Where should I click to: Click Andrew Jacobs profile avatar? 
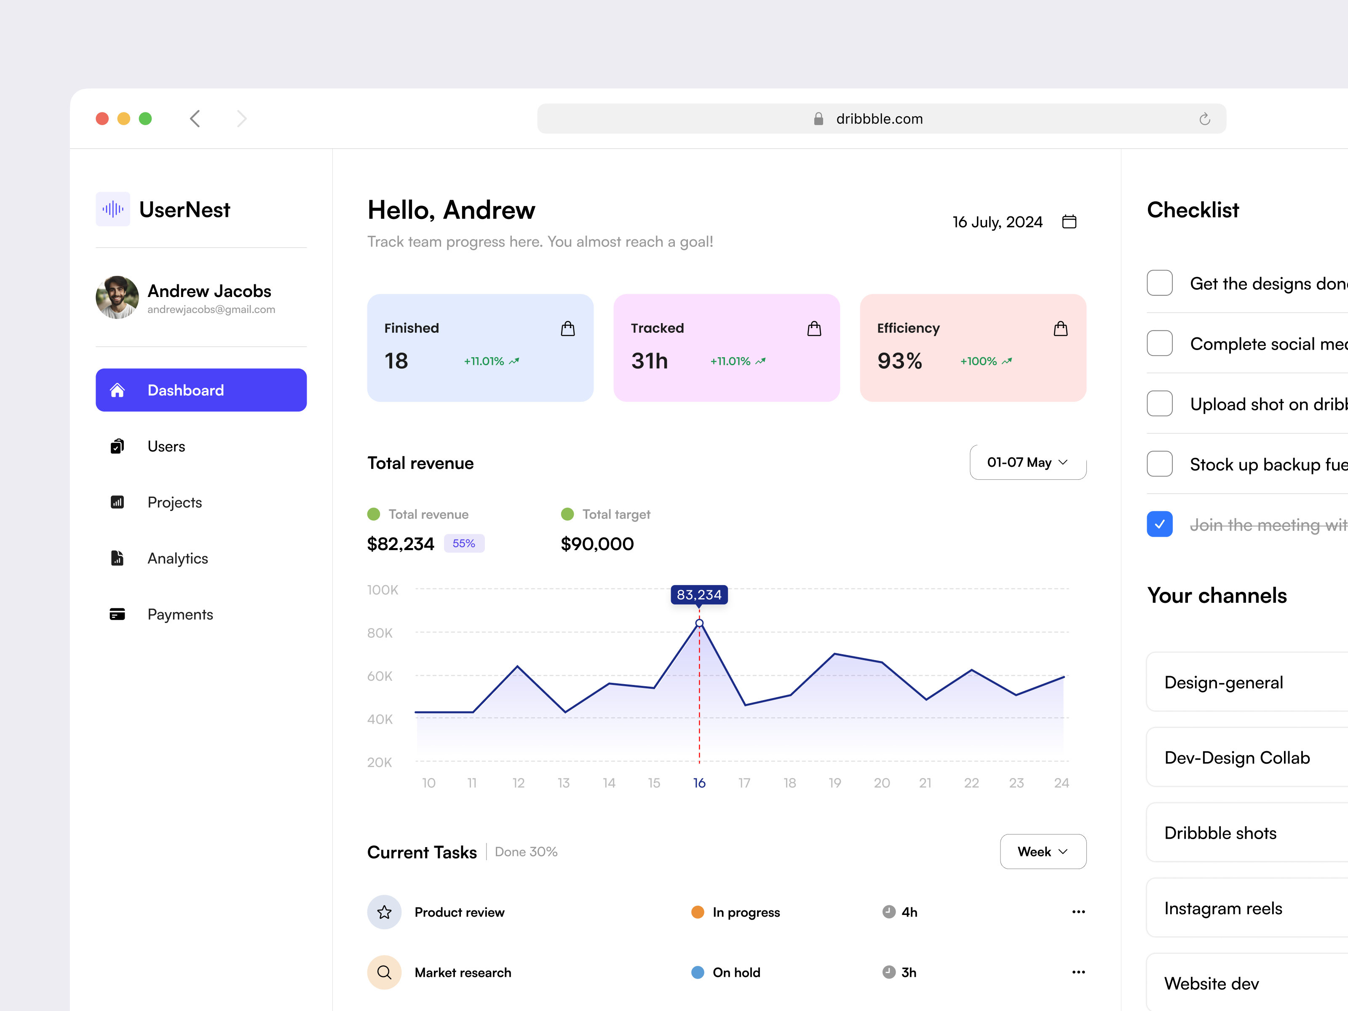point(117,297)
